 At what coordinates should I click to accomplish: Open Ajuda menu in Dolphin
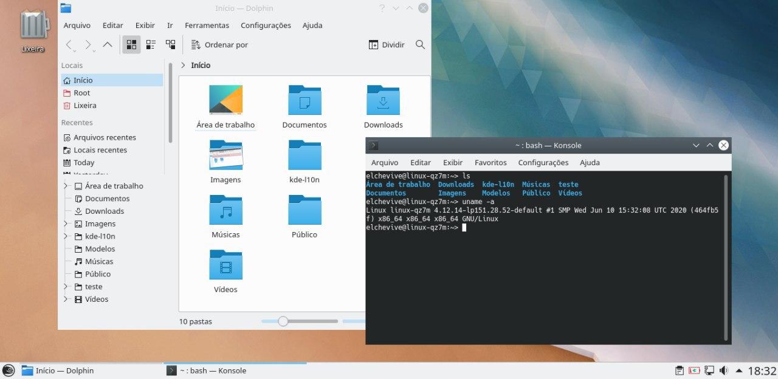[x=312, y=26]
